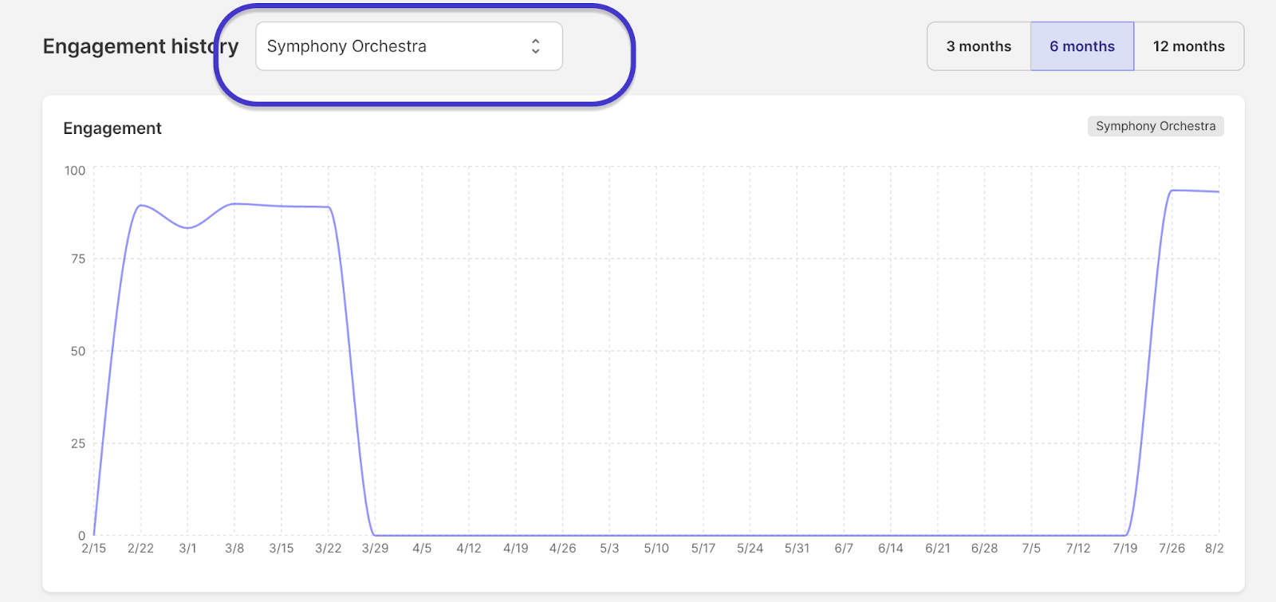Click the 50 y-axis label
The width and height of the screenshot is (1276, 602).
[77, 351]
